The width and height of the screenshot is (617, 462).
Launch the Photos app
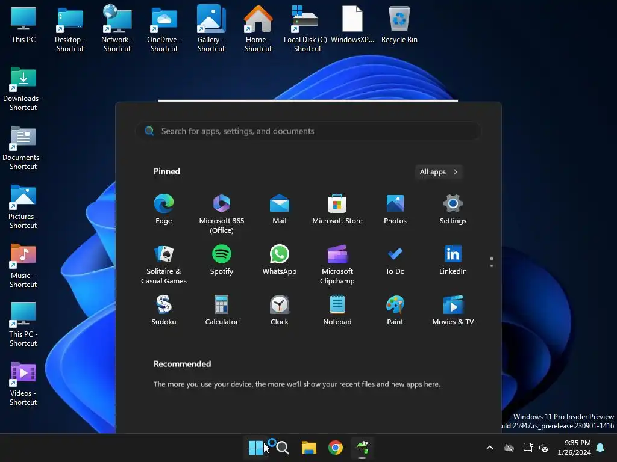click(x=395, y=209)
